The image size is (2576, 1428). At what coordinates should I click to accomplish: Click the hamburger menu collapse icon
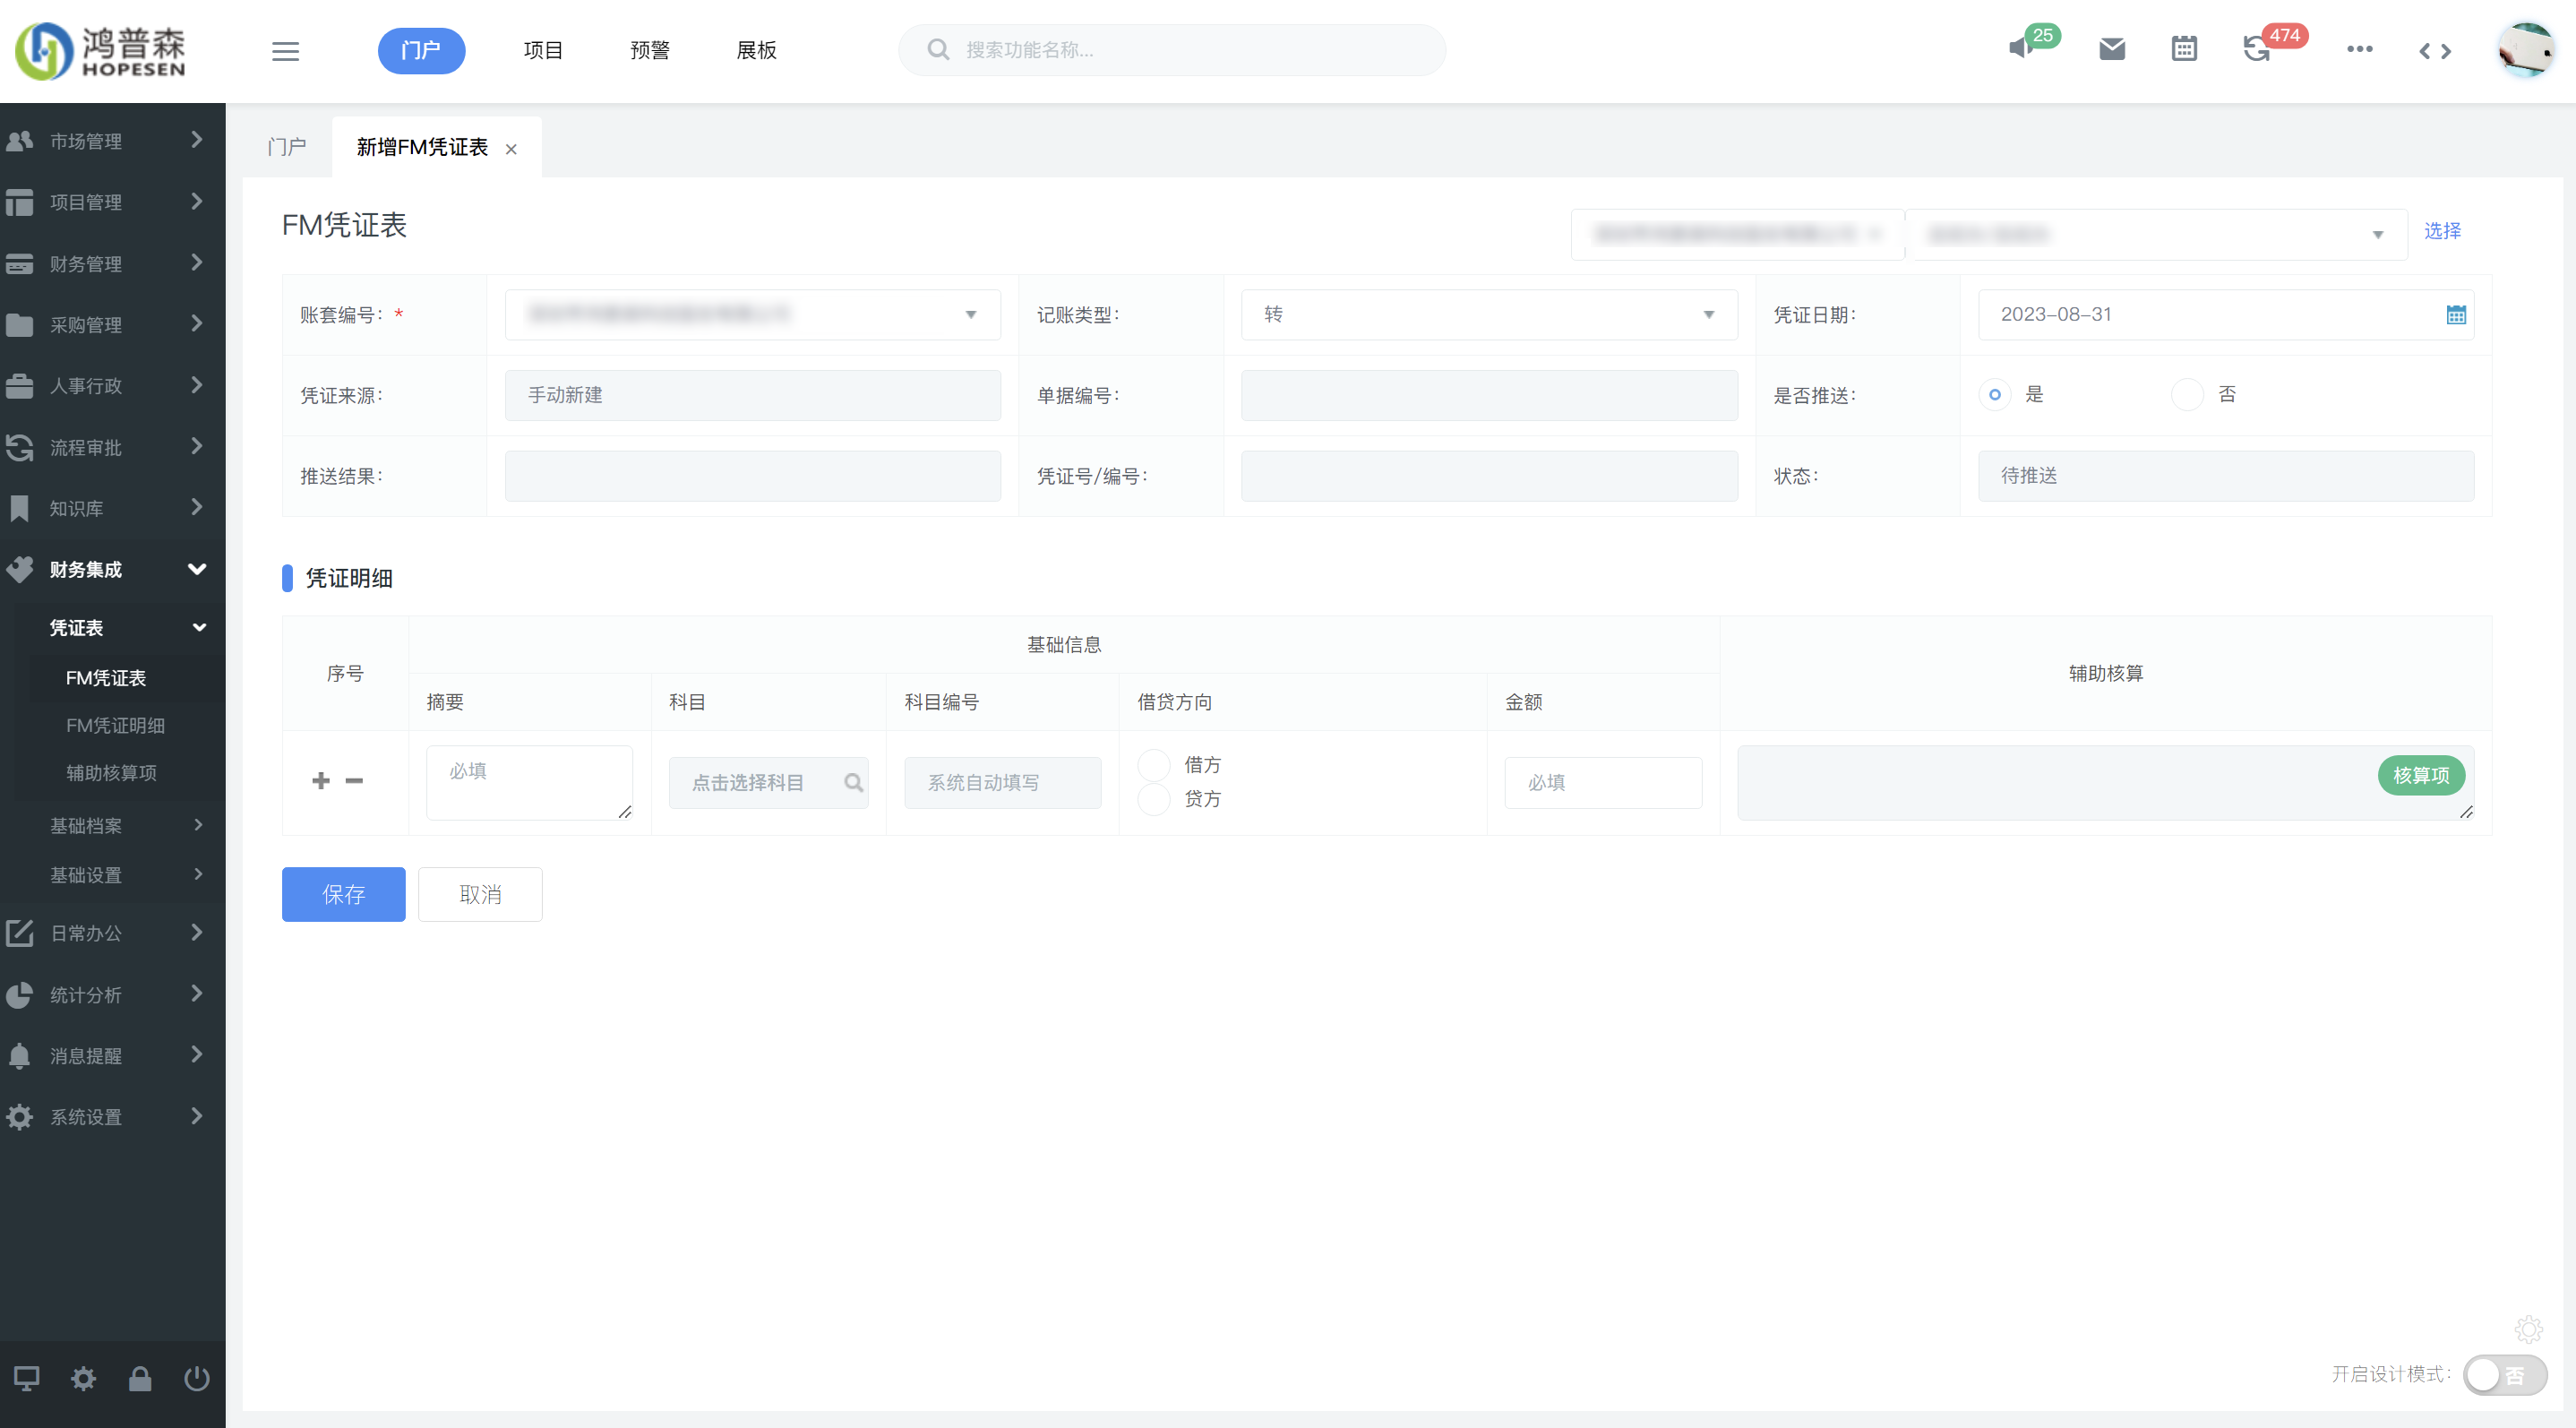[285, 51]
